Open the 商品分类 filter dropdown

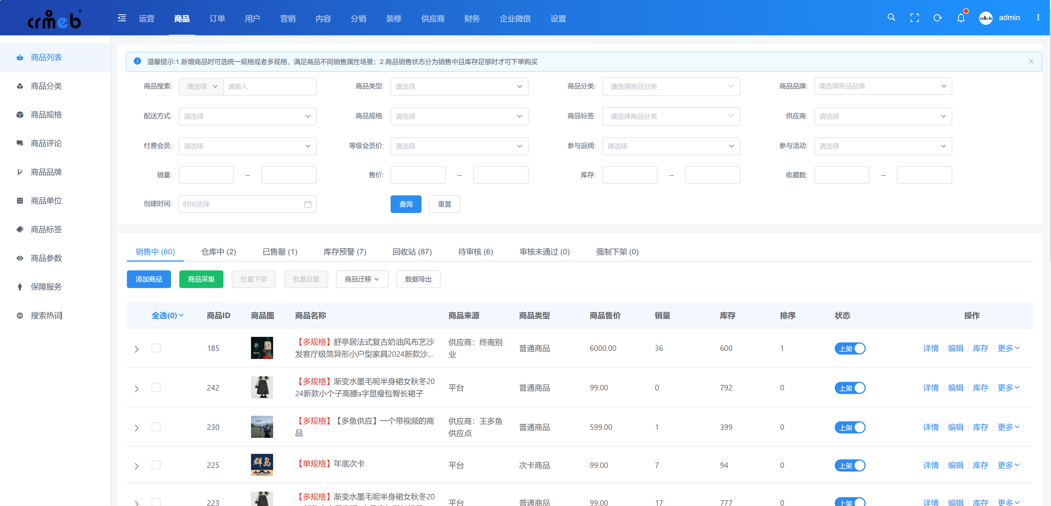pyautogui.click(x=671, y=87)
